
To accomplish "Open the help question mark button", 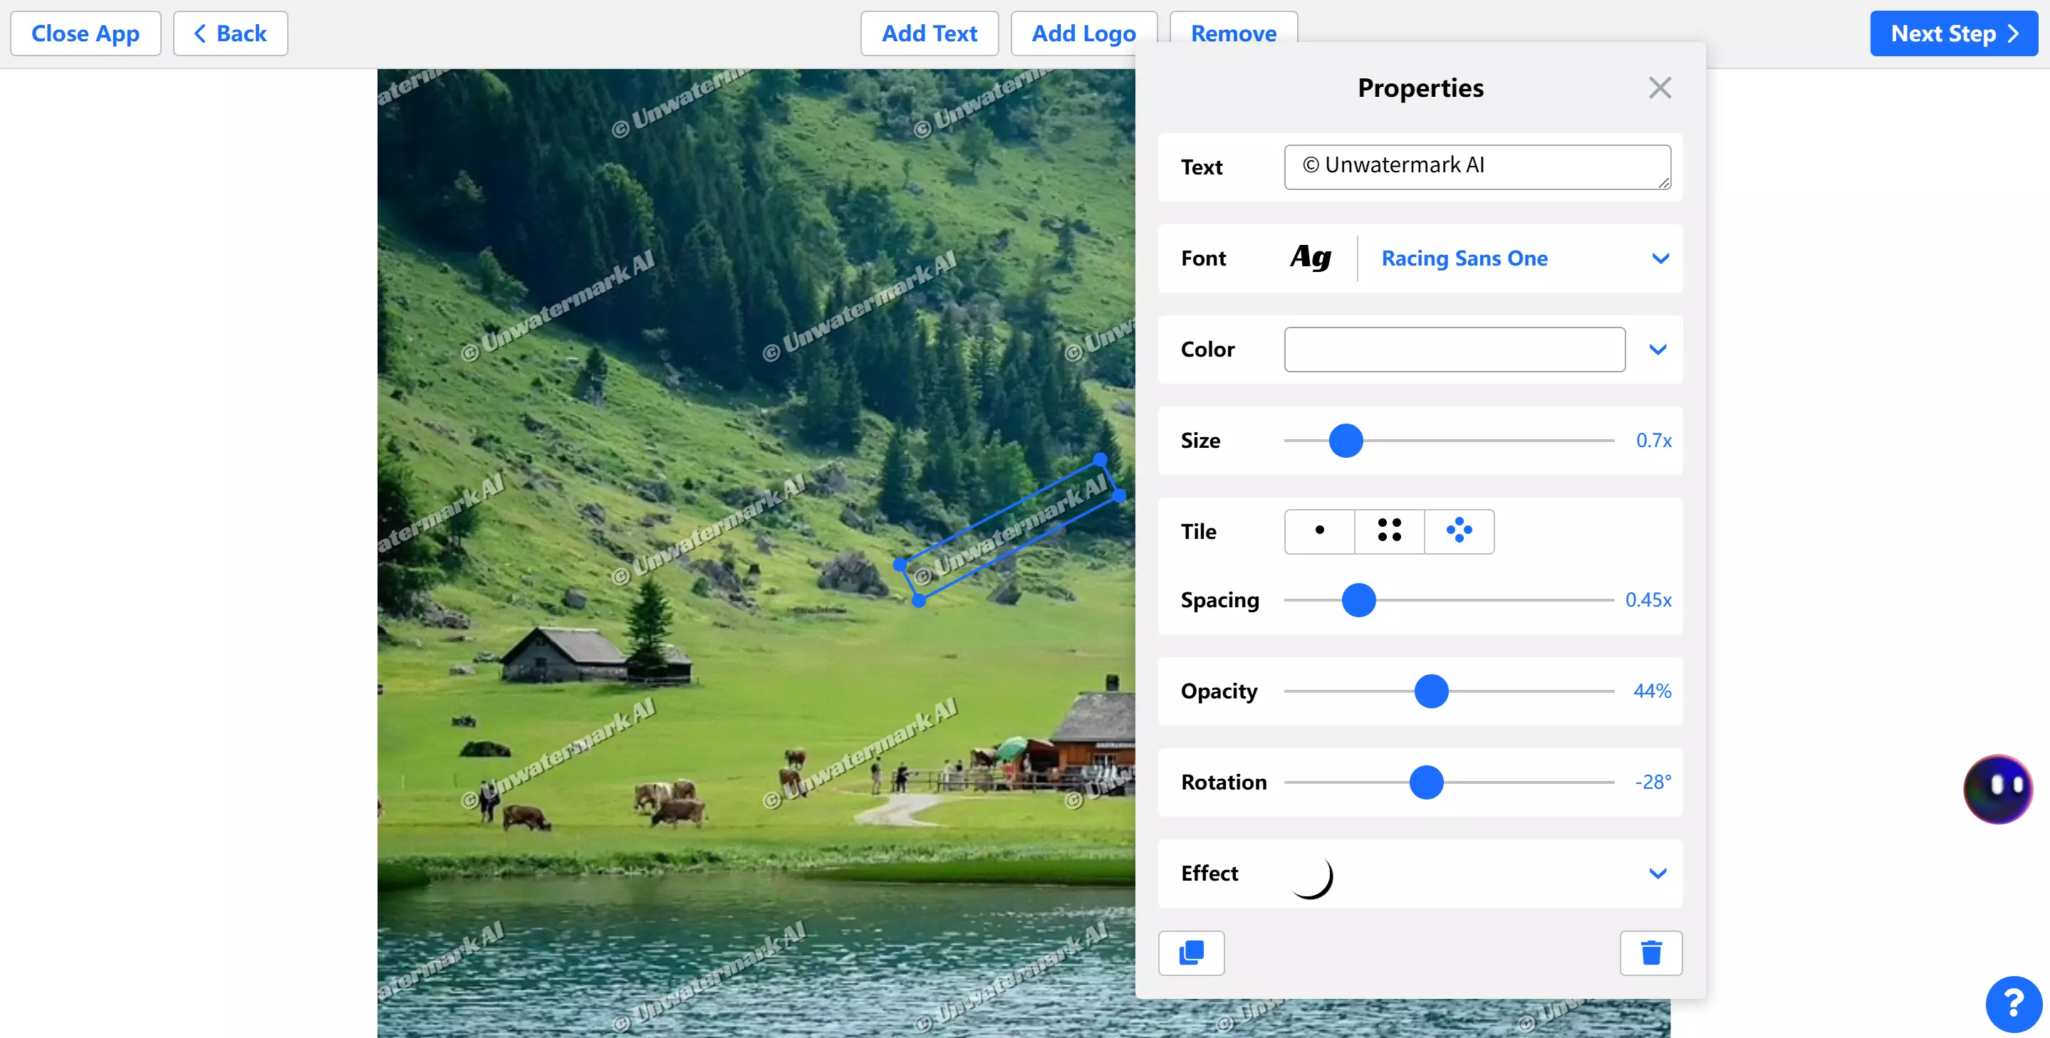I will coord(2014,1003).
